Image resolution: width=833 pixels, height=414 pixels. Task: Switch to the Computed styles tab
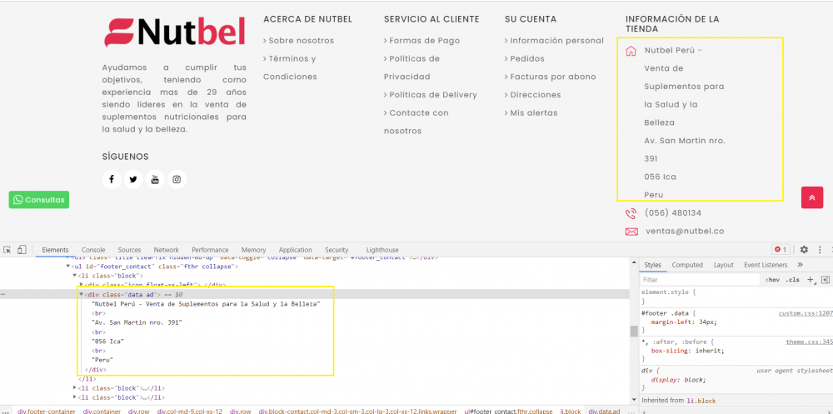pyautogui.click(x=687, y=265)
